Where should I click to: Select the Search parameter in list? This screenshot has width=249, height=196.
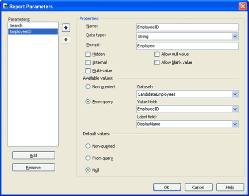[x=33, y=25]
